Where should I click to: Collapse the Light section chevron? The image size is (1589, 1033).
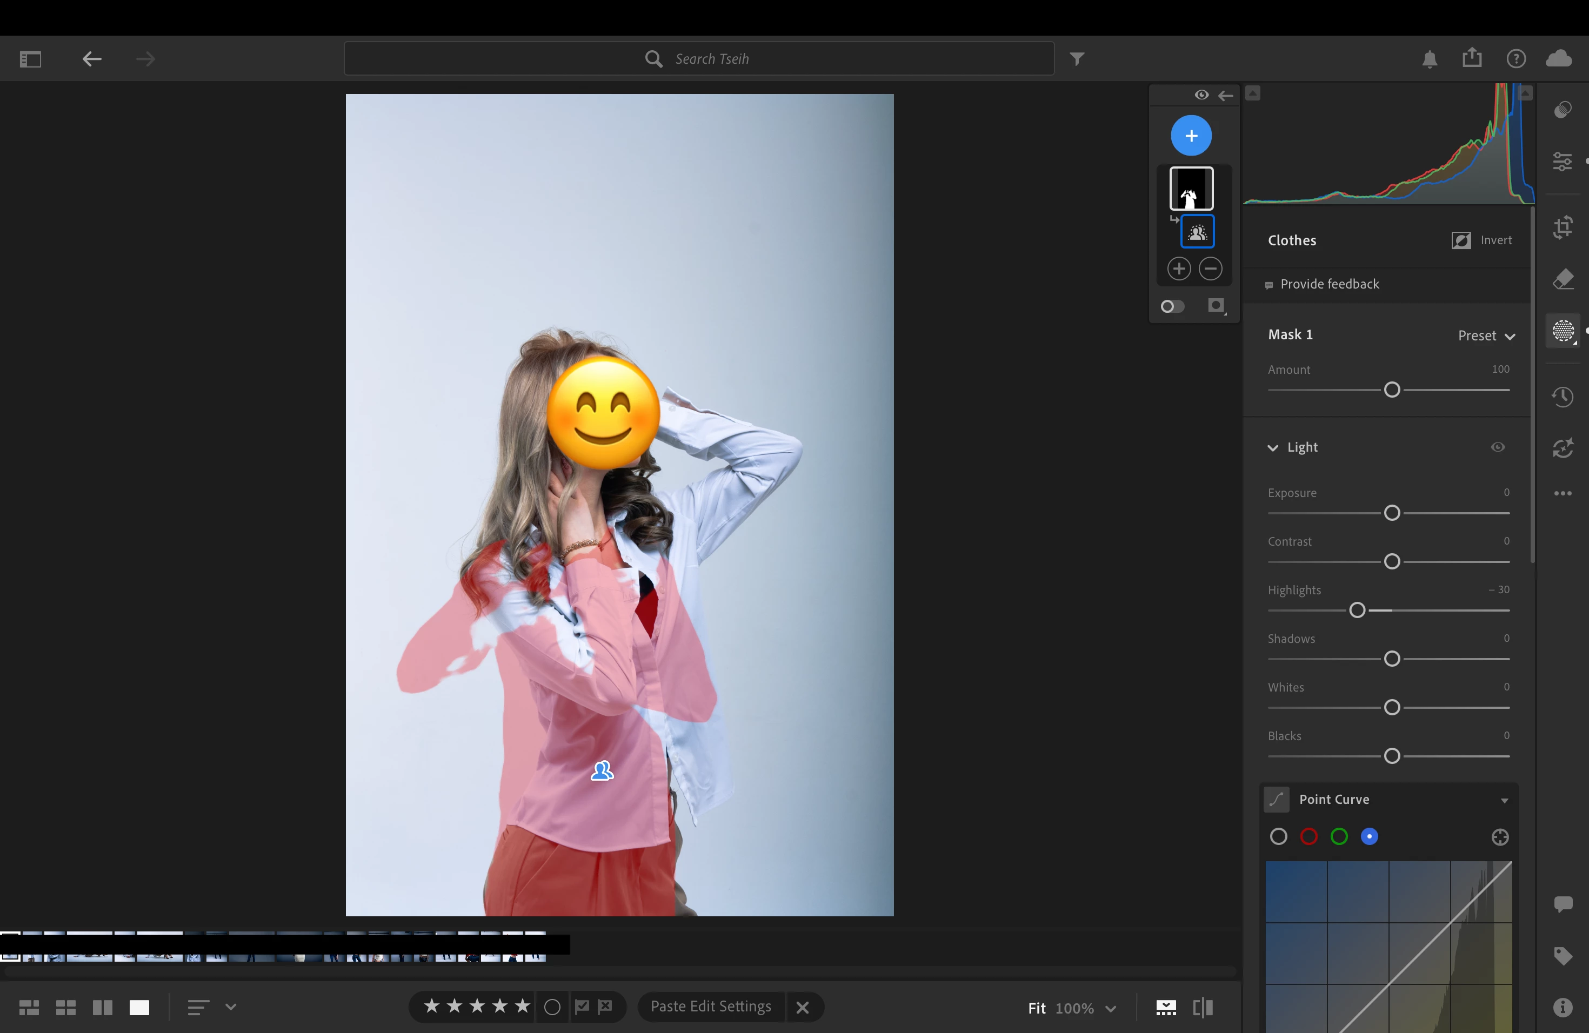click(x=1273, y=448)
